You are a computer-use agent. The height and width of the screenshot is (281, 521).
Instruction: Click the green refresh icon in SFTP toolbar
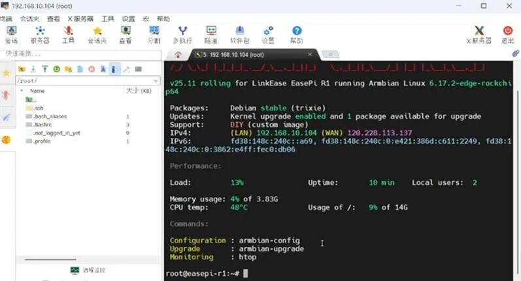[57, 69]
